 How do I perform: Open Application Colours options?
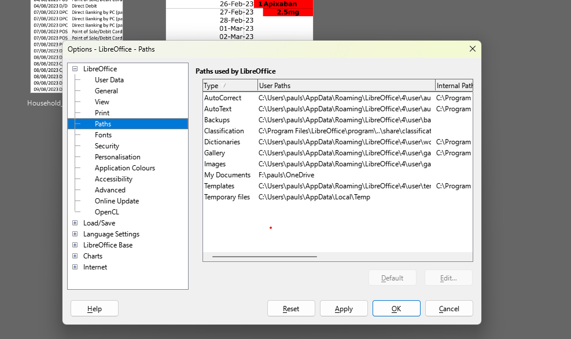click(125, 168)
